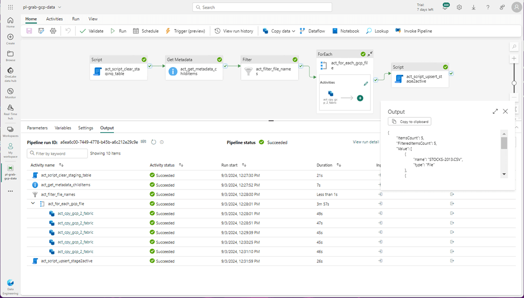The image size is (524, 298).
Task: Switch to the Activities ribbon tab
Action: click(54, 19)
